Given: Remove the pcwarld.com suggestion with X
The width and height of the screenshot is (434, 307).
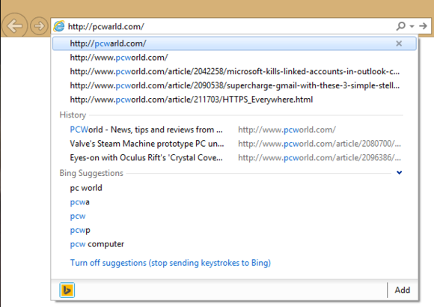Looking at the screenshot, I should point(399,43).
